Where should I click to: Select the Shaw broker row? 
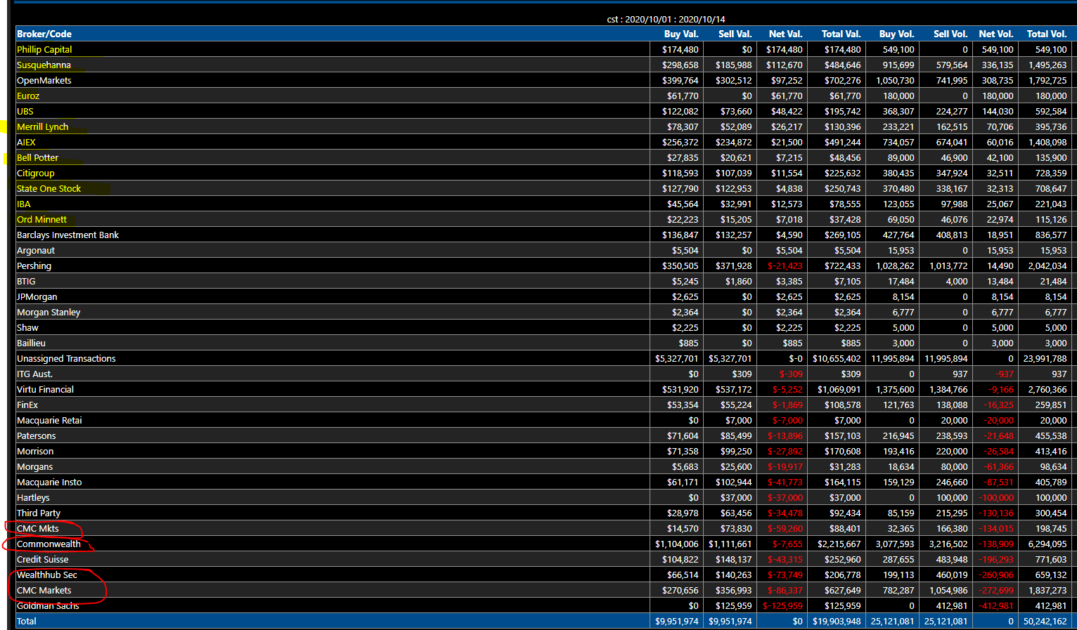tap(546, 327)
